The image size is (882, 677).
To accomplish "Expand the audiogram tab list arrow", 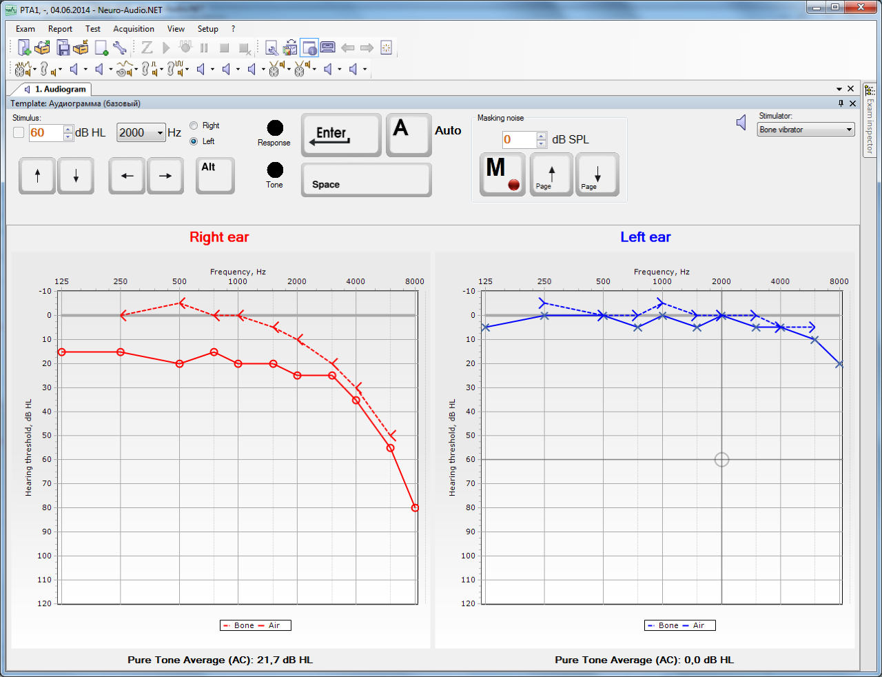I will click(839, 89).
